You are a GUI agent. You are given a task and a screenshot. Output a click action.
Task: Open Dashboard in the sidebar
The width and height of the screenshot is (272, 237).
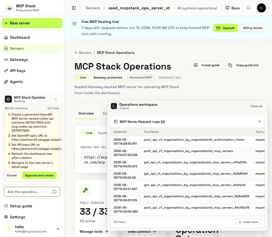click(x=32, y=37)
